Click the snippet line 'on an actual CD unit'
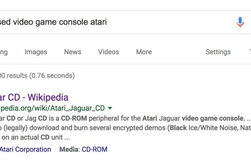The height and width of the screenshot is (167, 251). click(36, 137)
